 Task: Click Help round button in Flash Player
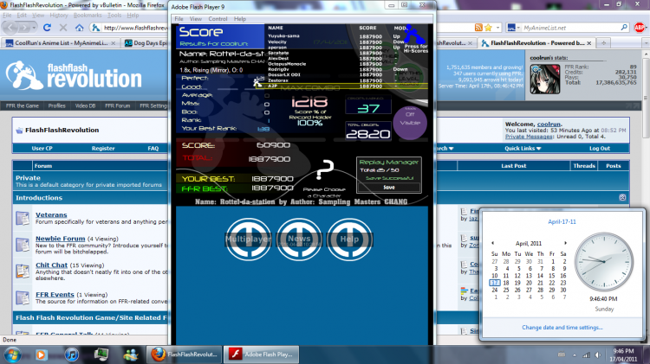click(349, 239)
